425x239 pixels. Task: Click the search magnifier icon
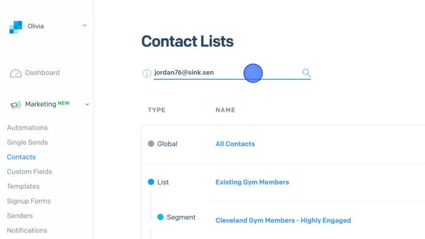tap(306, 73)
